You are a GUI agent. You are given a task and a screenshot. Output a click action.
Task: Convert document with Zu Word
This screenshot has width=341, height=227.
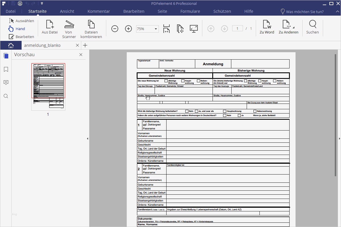click(x=267, y=27)
